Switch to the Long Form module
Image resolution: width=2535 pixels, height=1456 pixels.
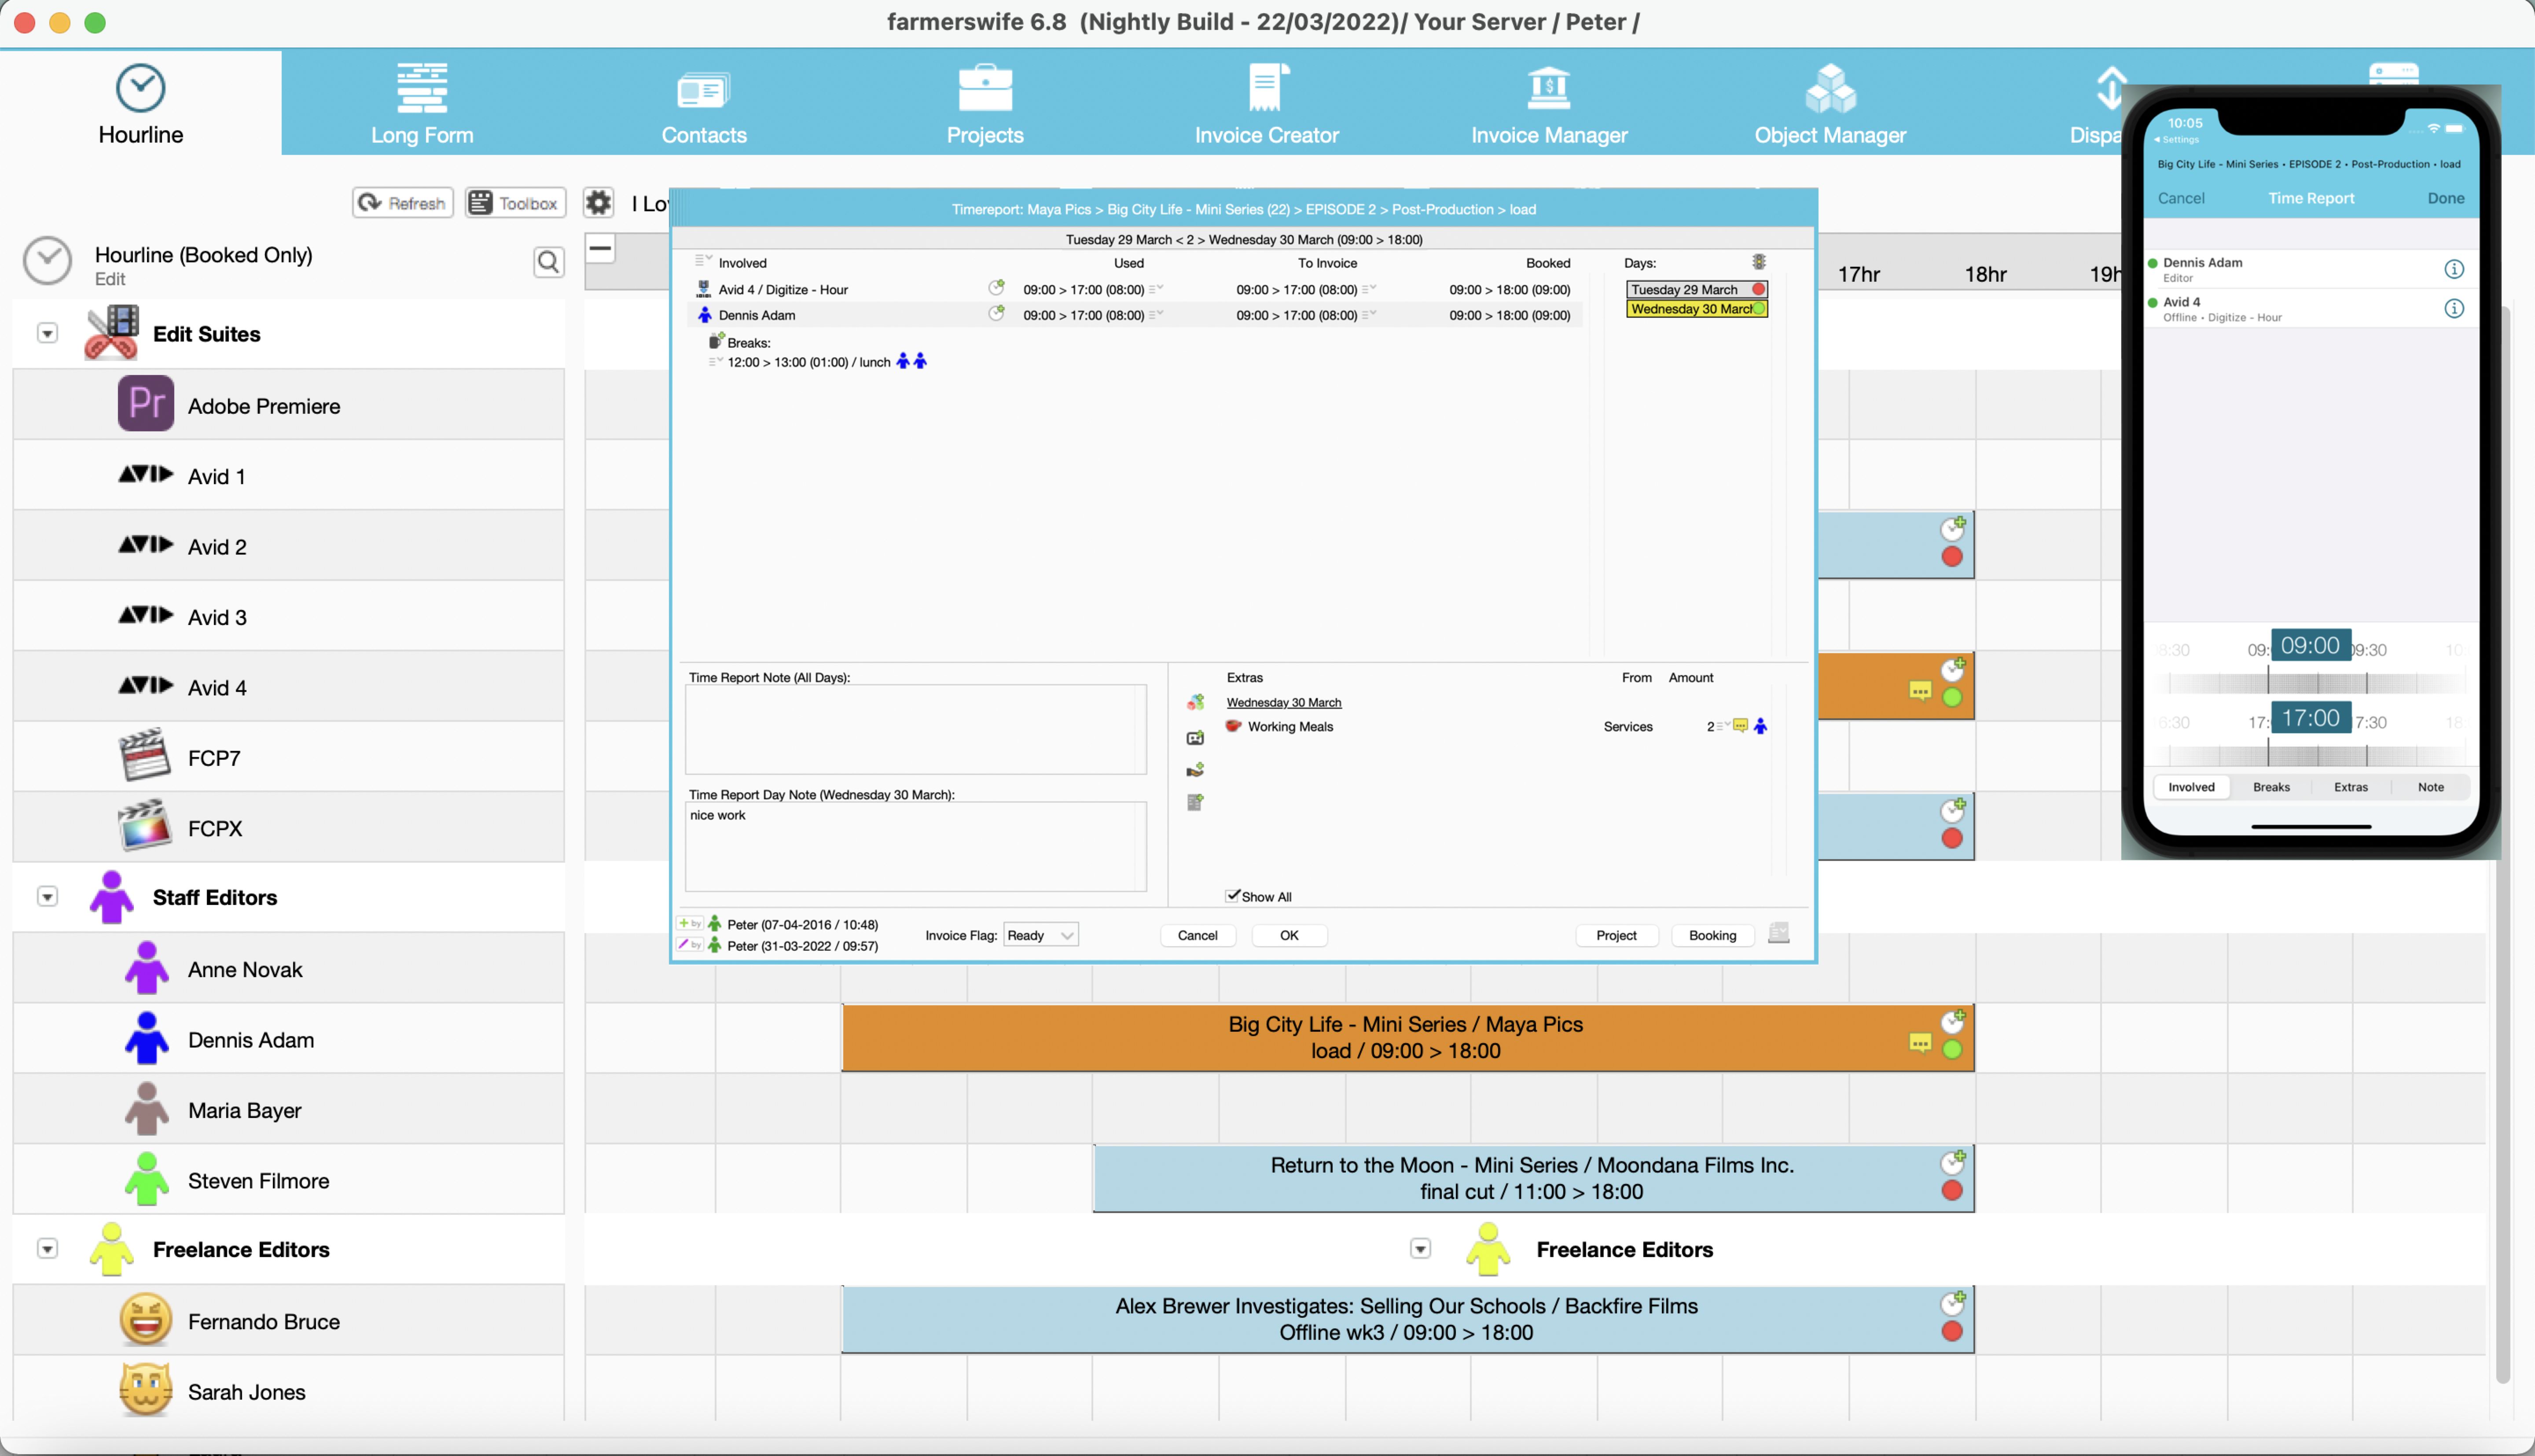tap(422, 104)
